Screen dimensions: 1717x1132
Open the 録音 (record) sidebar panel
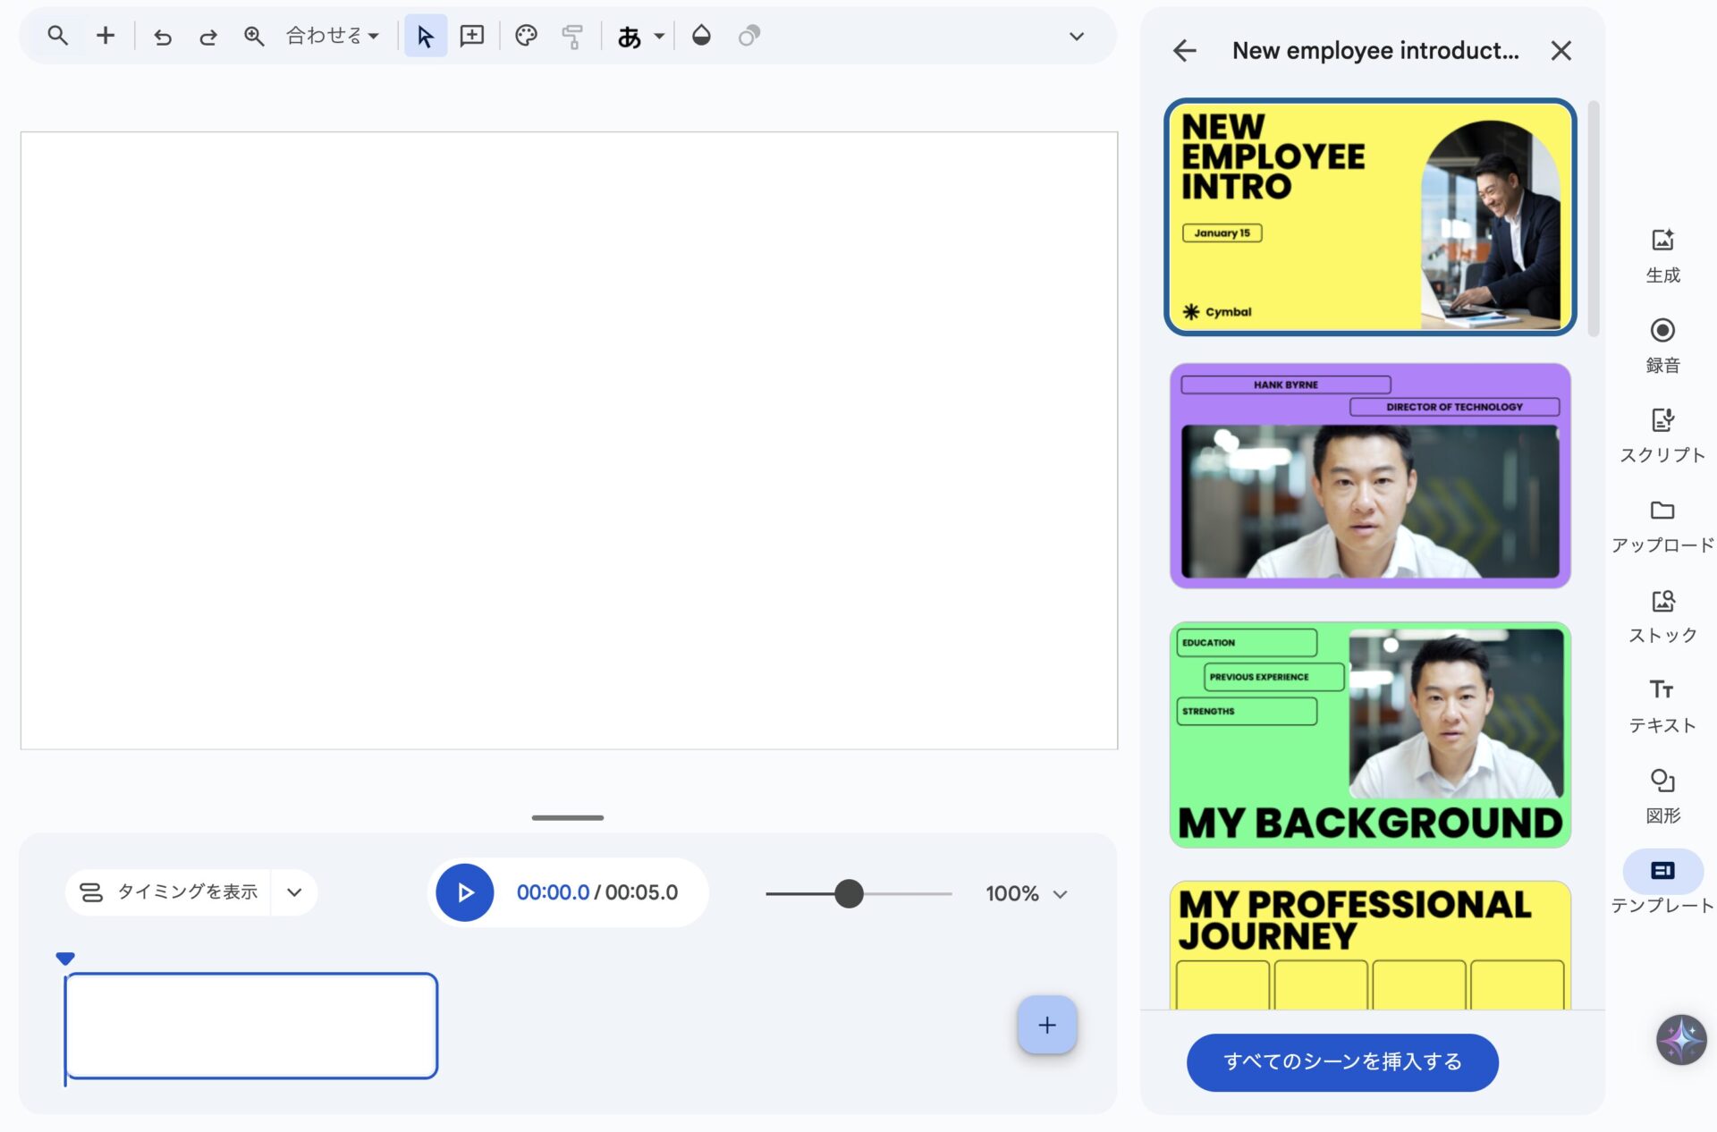(1662, 345)
